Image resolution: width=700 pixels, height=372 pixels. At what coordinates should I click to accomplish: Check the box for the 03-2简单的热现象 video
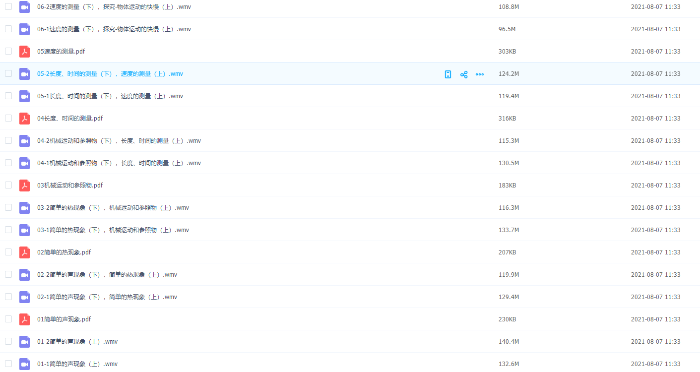tap(8, 207)
